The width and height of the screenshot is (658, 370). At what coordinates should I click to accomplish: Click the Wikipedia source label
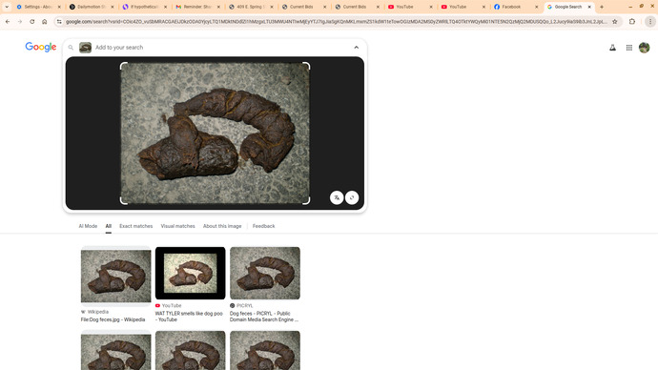[x=98, y=312]
